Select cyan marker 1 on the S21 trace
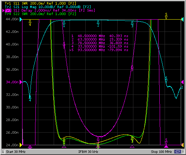The height and width of the screenshot is (155, 186). click(x=64, y=24)
